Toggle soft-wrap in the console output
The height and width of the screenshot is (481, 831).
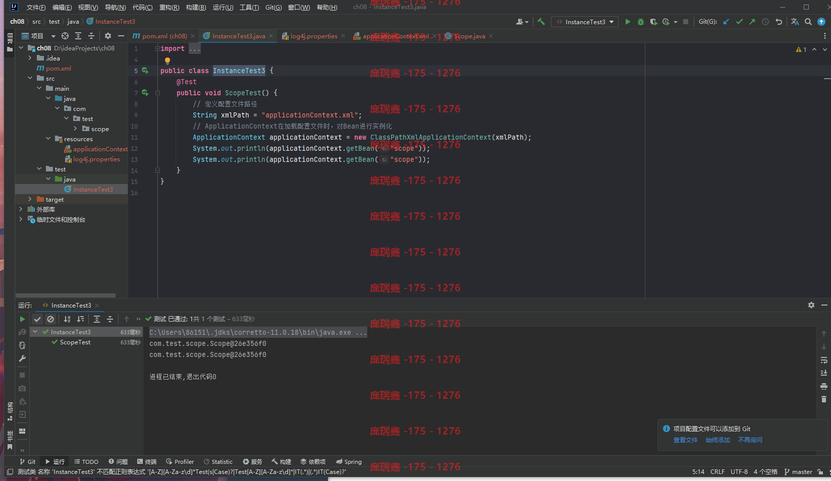(824, 360)
